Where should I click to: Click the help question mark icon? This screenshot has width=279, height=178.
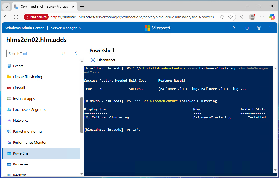(271, 28)
